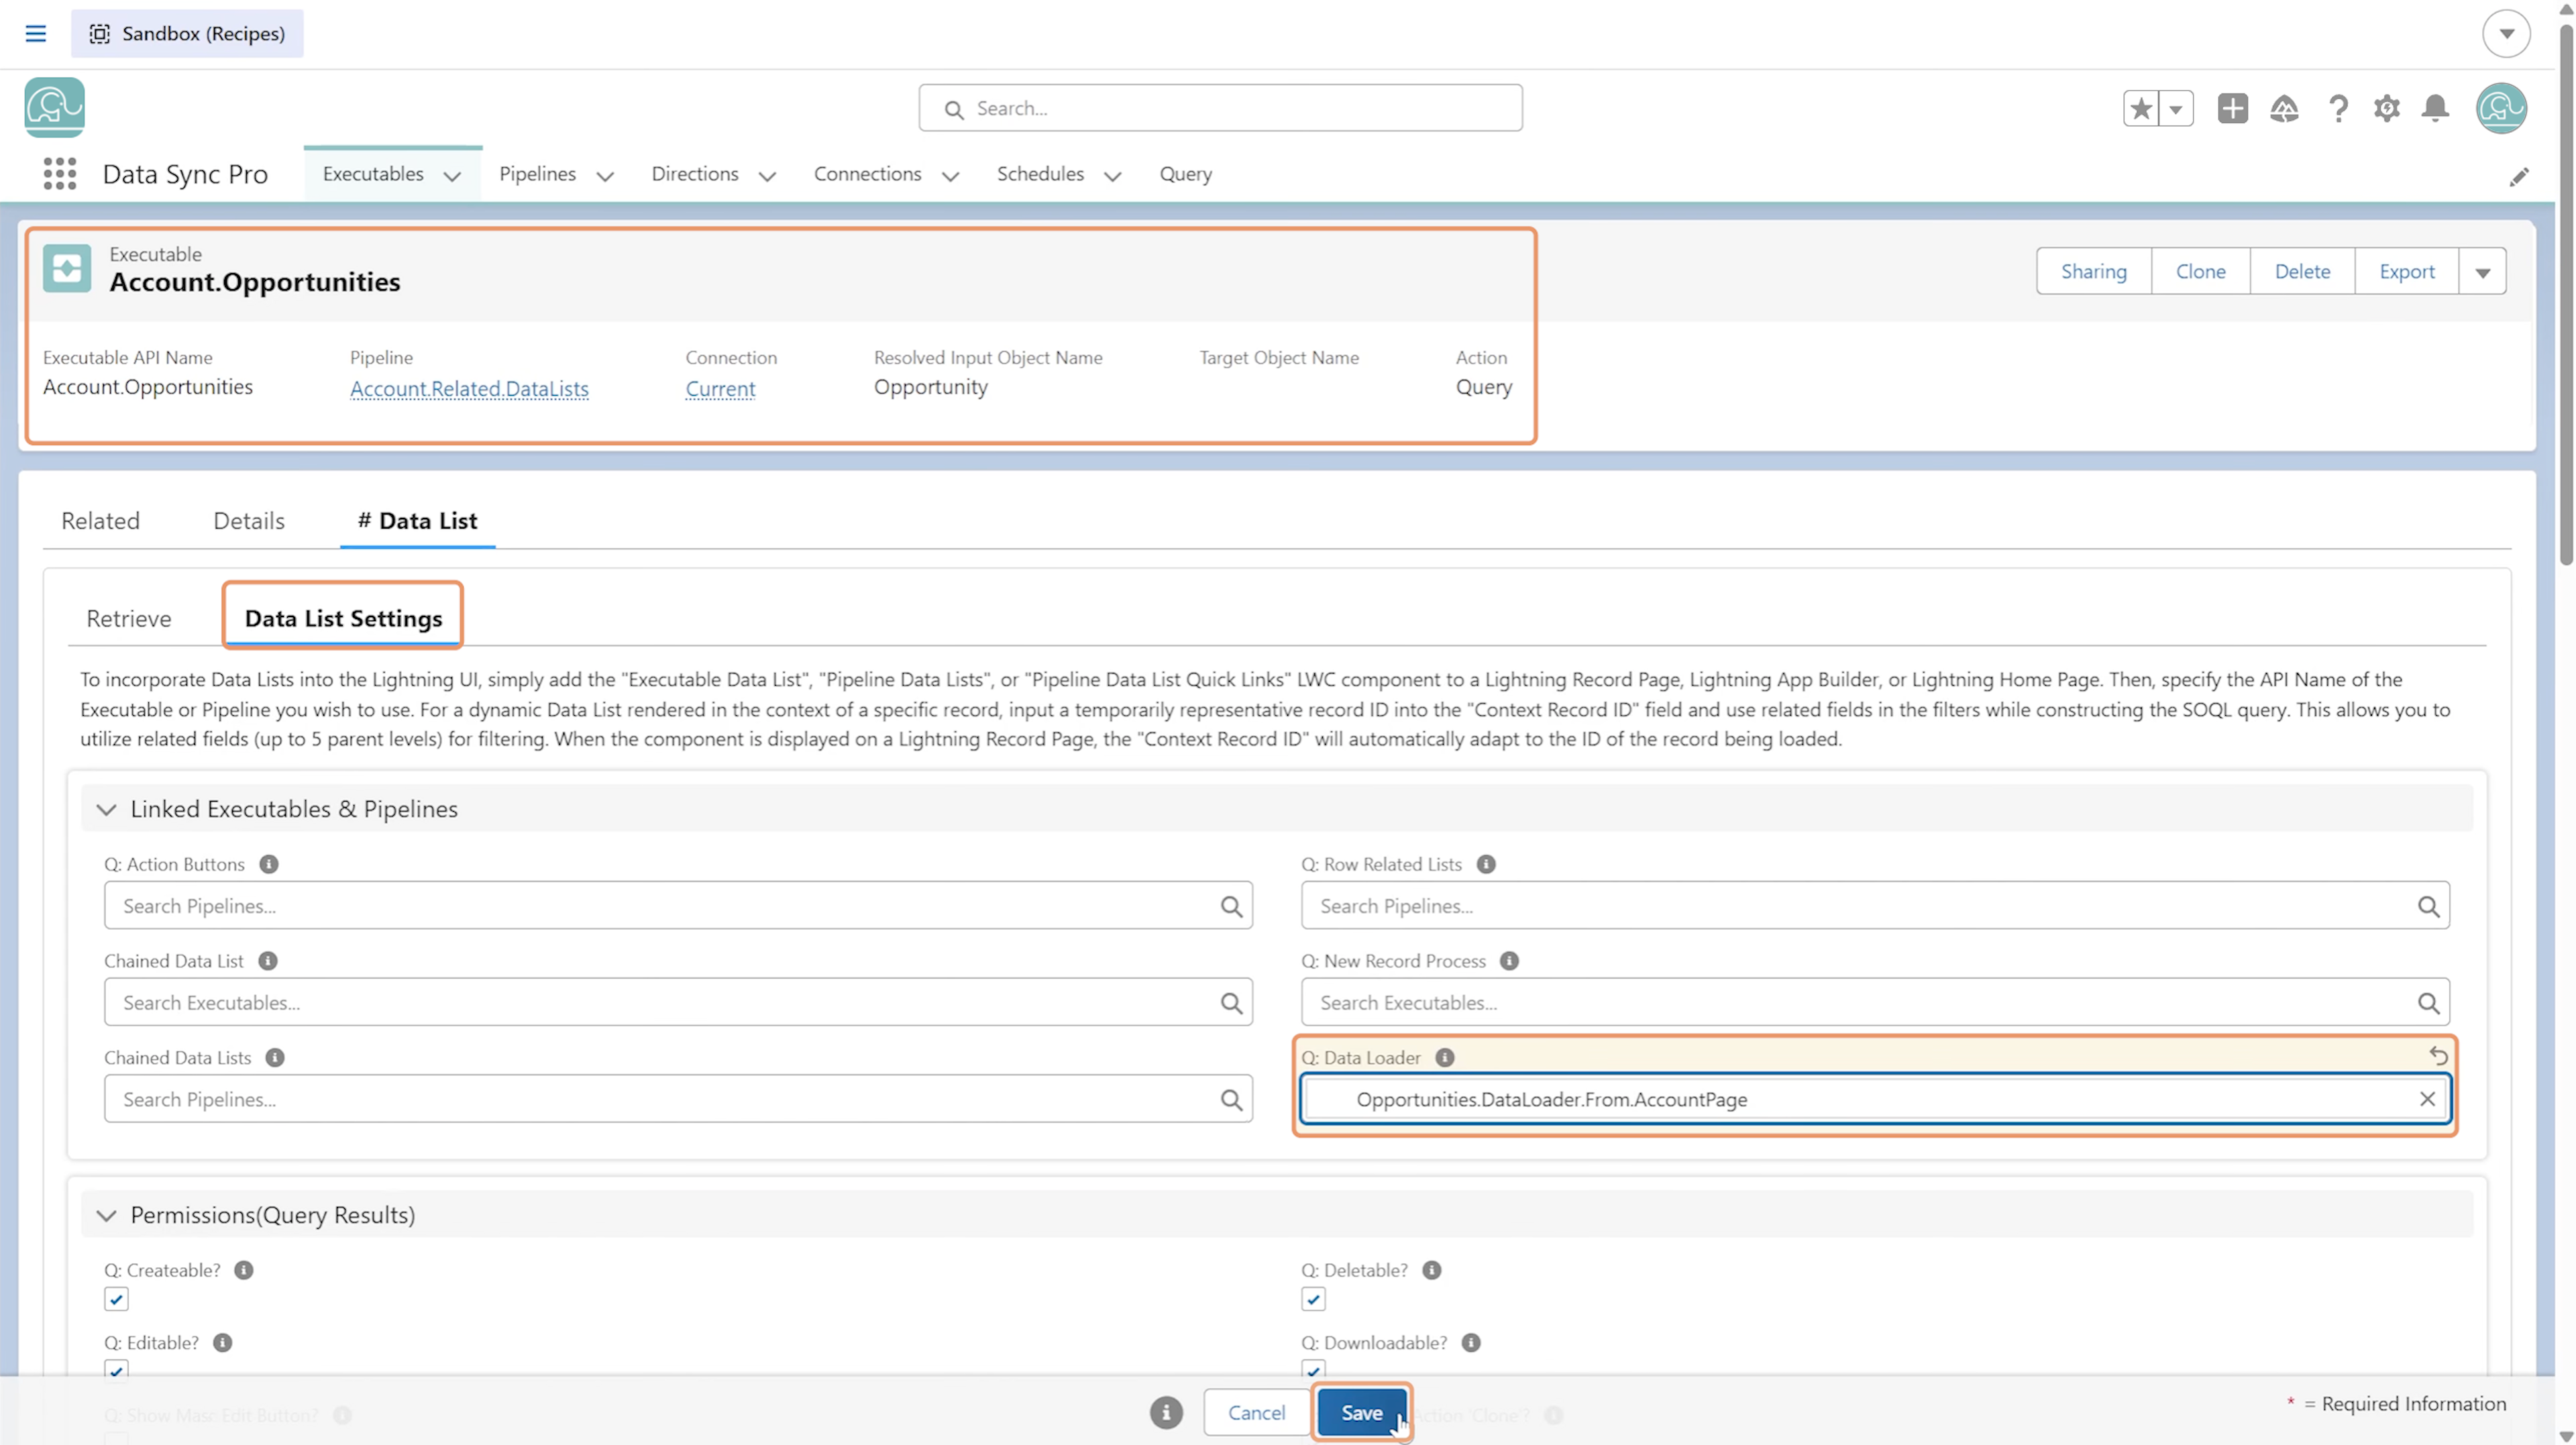Click the Delete button
The width and height of the screenshot is (2576, 1445).
(x=2302, y=272)
